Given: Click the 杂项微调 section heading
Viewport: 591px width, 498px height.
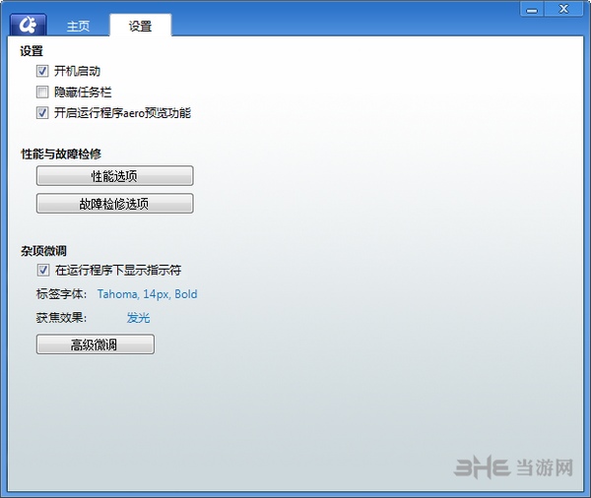Looking at the screenshot, I should pyautogui.click(x=43, y=251).
